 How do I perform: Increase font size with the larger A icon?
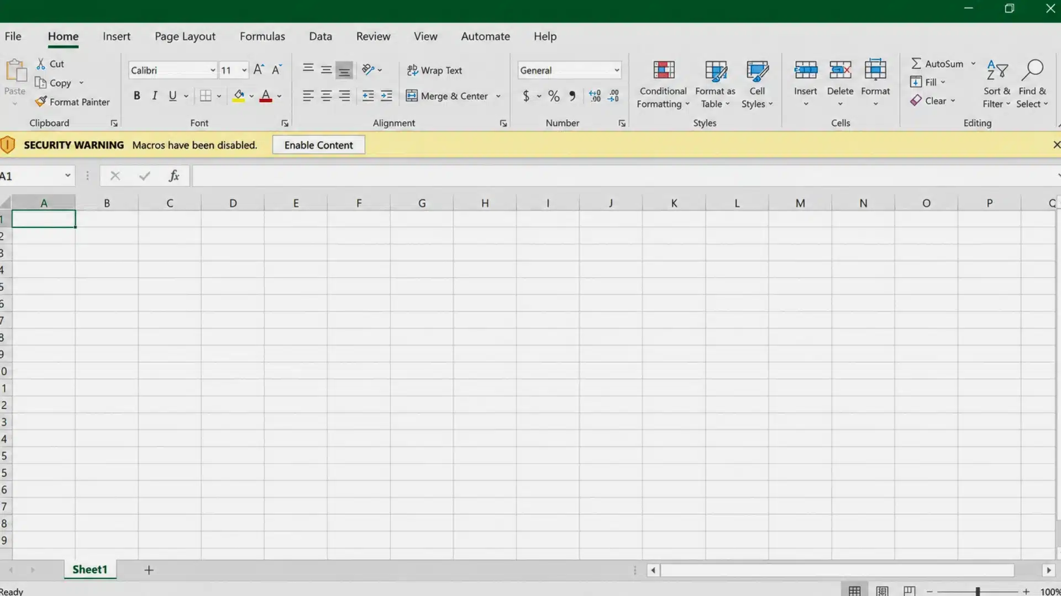(x=258, y=70)
